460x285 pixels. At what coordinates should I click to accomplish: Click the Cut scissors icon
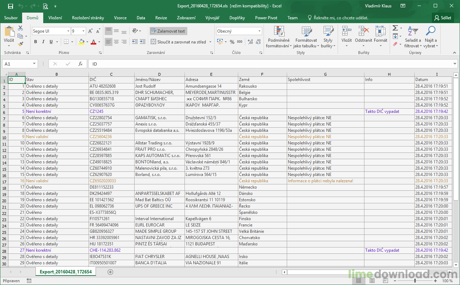coord(20,28)
